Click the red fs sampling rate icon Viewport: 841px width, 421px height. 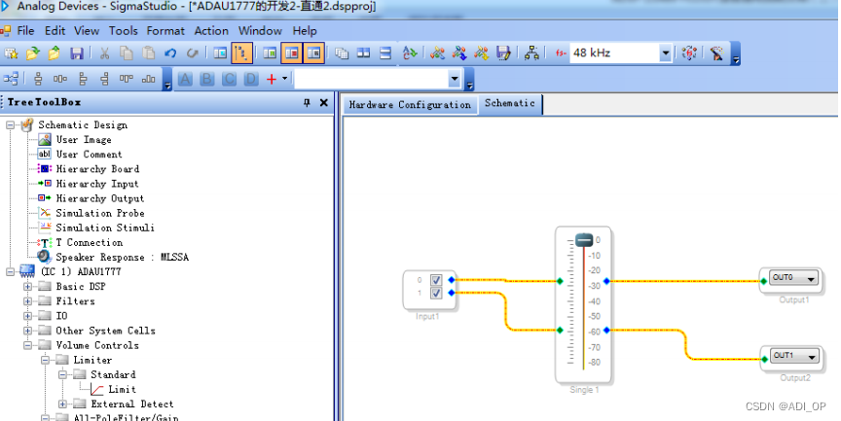(x=561, y=53)
